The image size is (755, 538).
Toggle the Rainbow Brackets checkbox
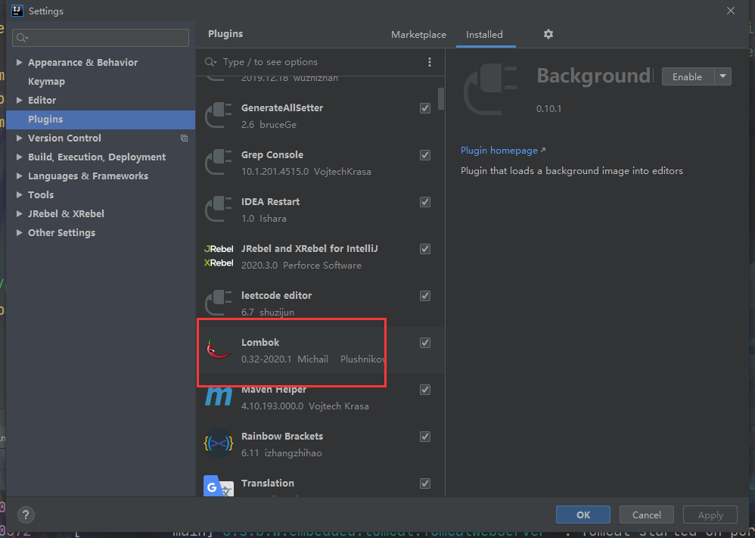click(425, 437)
